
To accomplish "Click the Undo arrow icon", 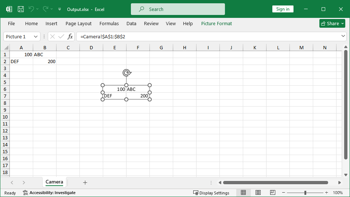I will 31,9.
